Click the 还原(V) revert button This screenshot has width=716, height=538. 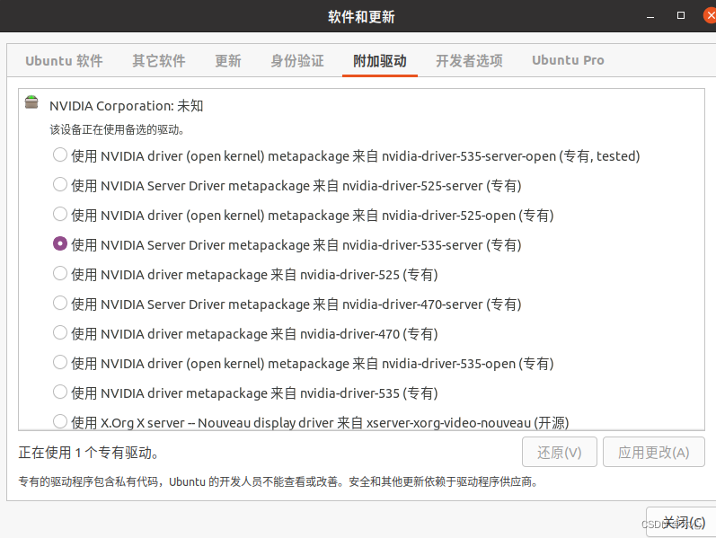coord(560,452)
